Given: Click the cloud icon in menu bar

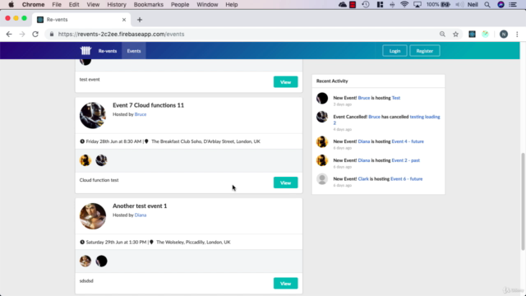Looking at the screenshot, I should (x=342, y=4).
